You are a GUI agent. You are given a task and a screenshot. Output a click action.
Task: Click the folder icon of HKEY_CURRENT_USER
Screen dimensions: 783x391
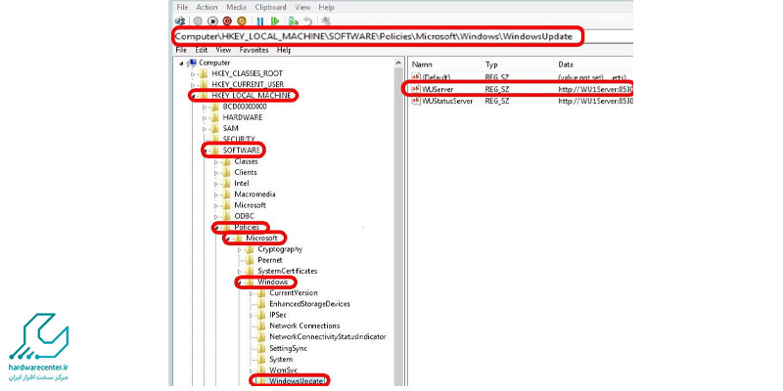tap(204, 84)
